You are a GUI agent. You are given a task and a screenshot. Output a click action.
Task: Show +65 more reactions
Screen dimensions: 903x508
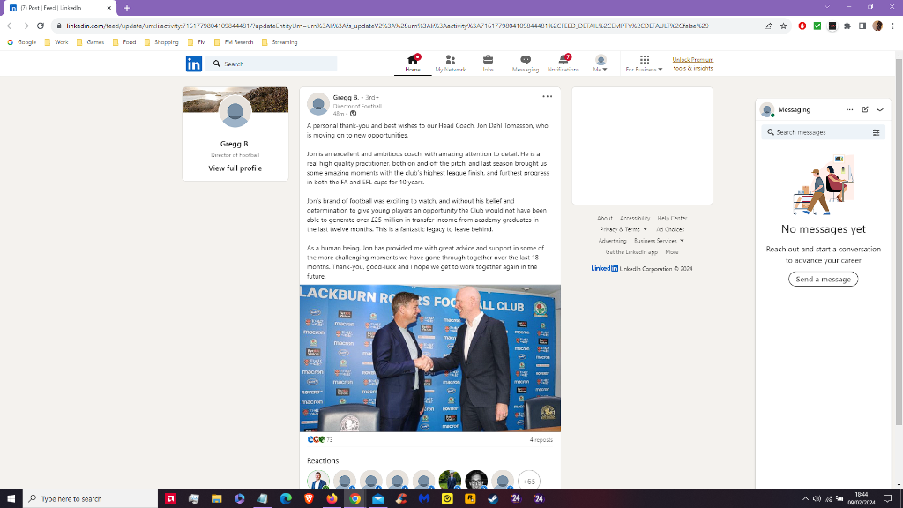(x=529, y=481)
